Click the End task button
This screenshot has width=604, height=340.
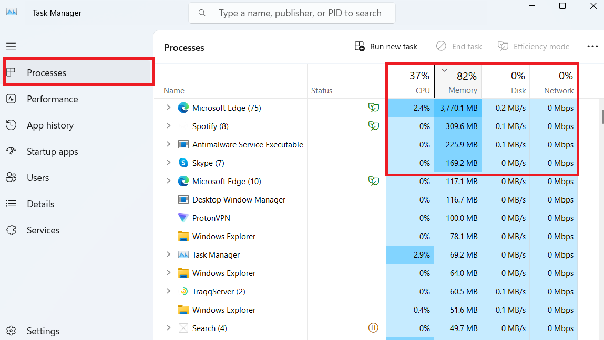click(459, 46)
